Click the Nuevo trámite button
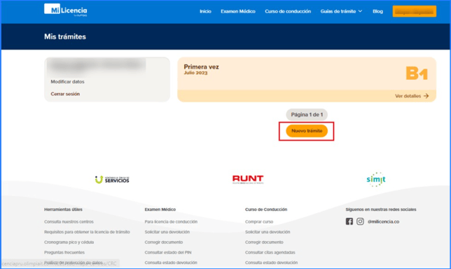 (x=307, y=131)
